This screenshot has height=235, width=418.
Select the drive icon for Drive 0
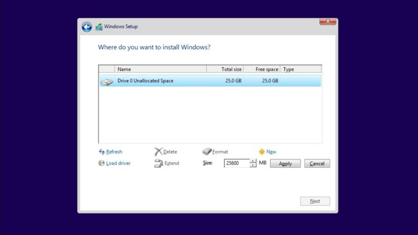pos(107,82)
